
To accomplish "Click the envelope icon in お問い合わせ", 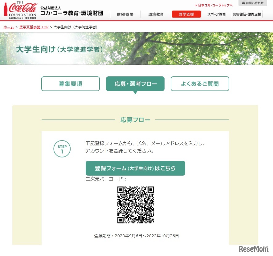I will pyautogui.click(x=244, y=3).
